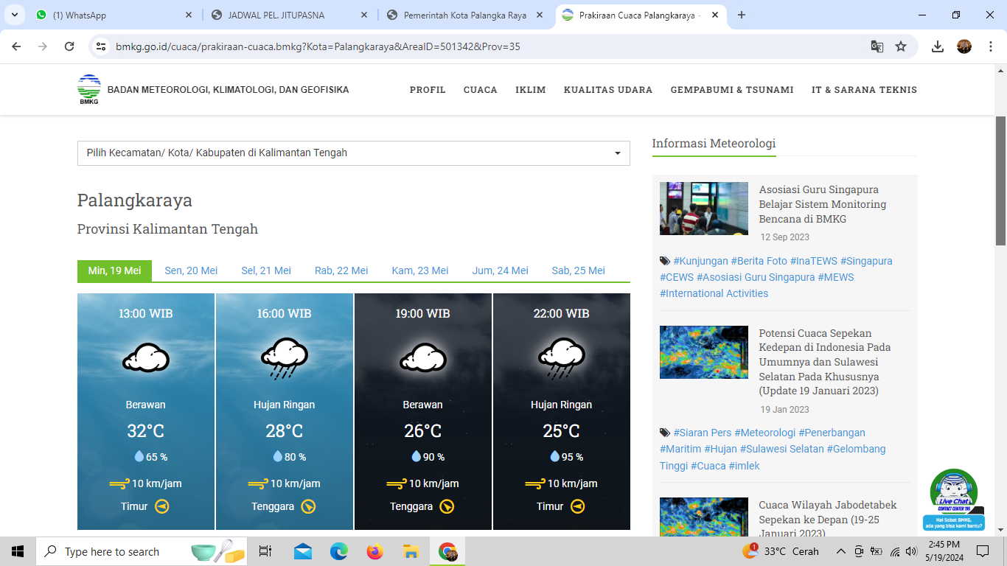Click the Tenggara wind compass icon at 16:00

pos(308,506)
